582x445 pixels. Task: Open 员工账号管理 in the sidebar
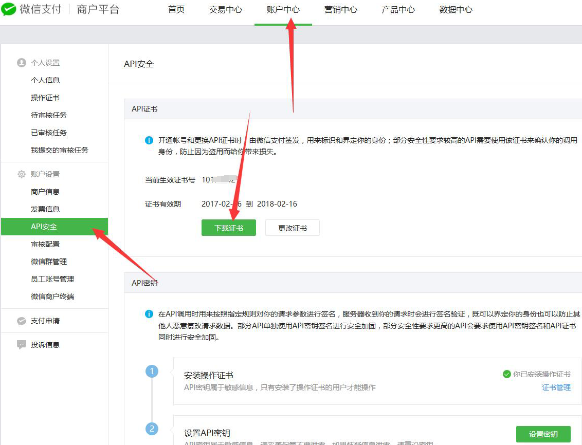pos(52,279)
